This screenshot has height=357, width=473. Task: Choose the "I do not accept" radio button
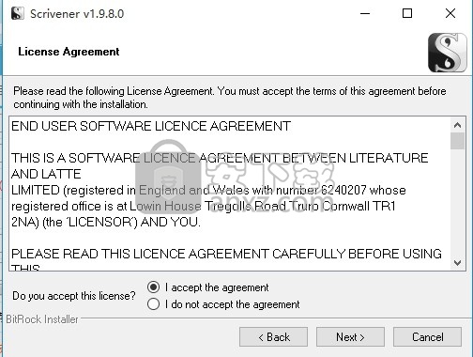[153, 304]
